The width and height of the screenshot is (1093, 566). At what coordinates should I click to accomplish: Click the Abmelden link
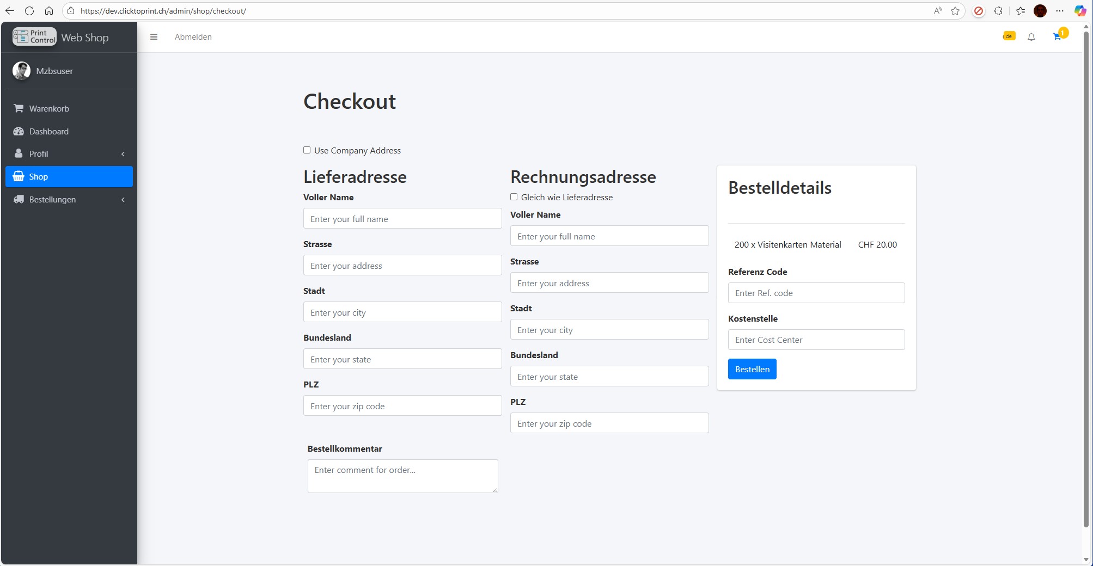[x=193, y=37]
